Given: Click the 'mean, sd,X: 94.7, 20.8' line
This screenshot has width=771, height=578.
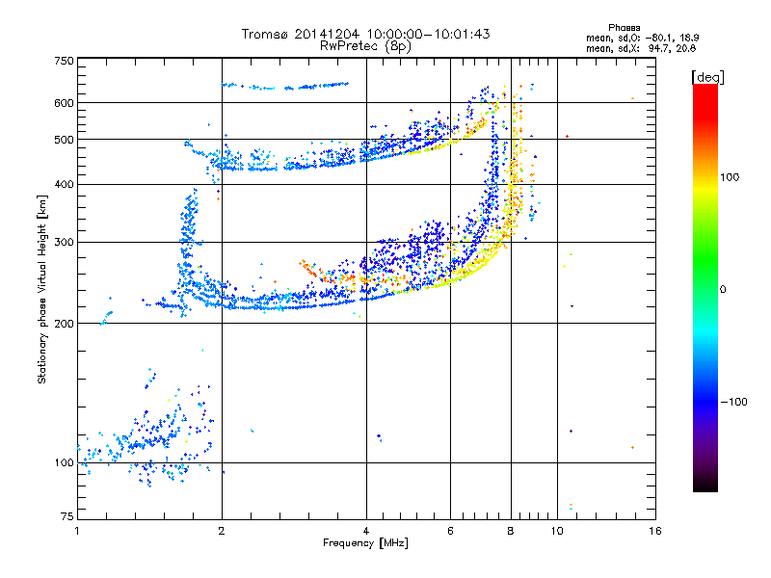Looking at the screenshot, I should tap(641, 48).
